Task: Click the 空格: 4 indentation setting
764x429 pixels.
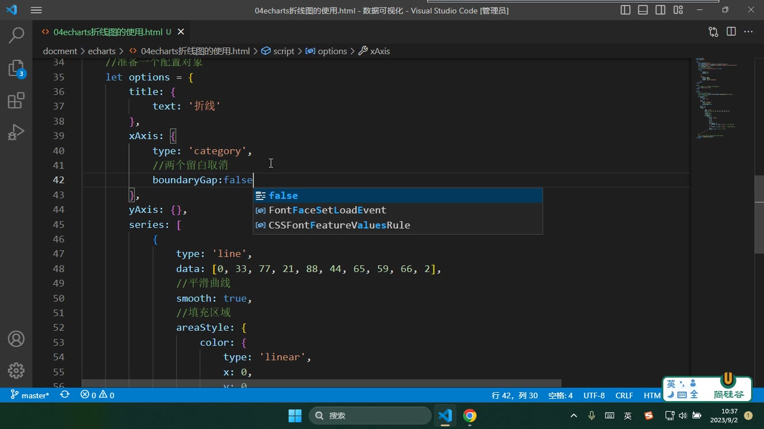Action: (x=560, y=395)
